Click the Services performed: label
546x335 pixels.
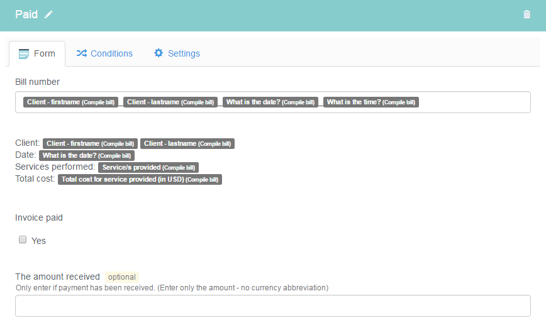[x=55, y=167]
